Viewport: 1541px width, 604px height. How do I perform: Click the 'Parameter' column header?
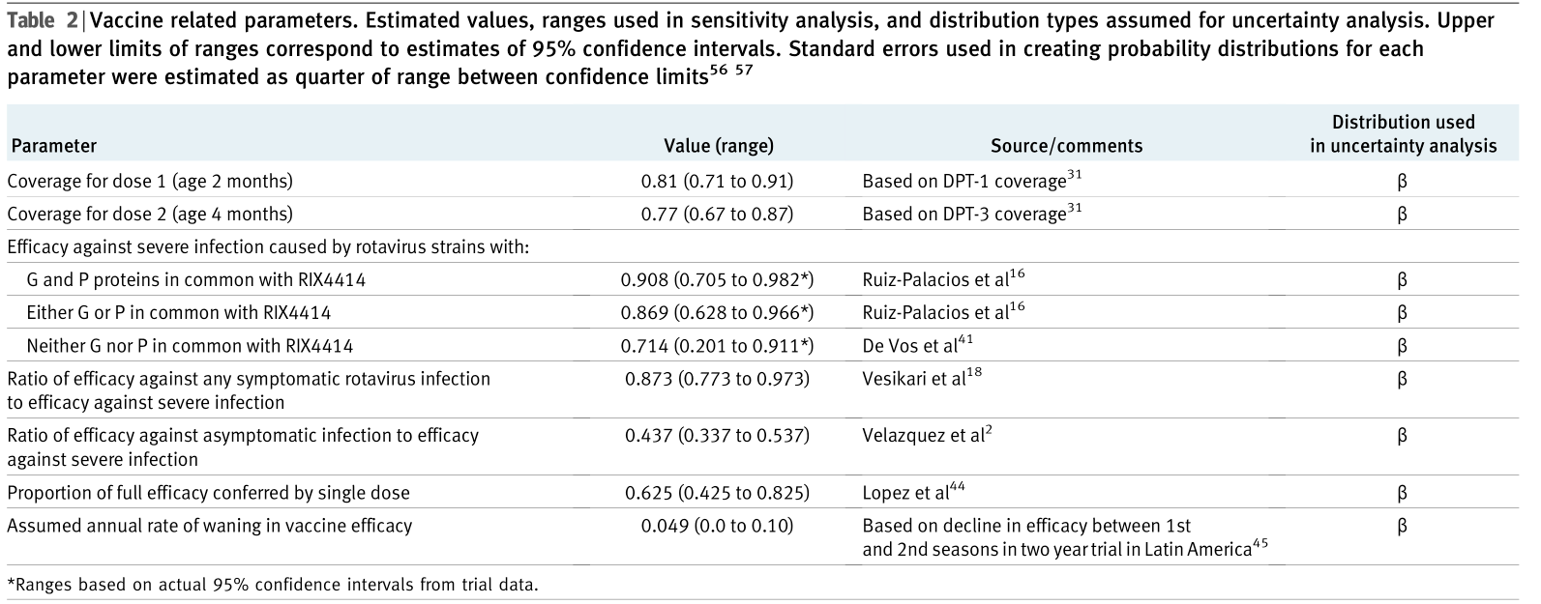pos(53,147)
